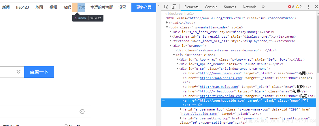Open the hao123 navigation link
This screenshot has height=126, width=319.
22,7
